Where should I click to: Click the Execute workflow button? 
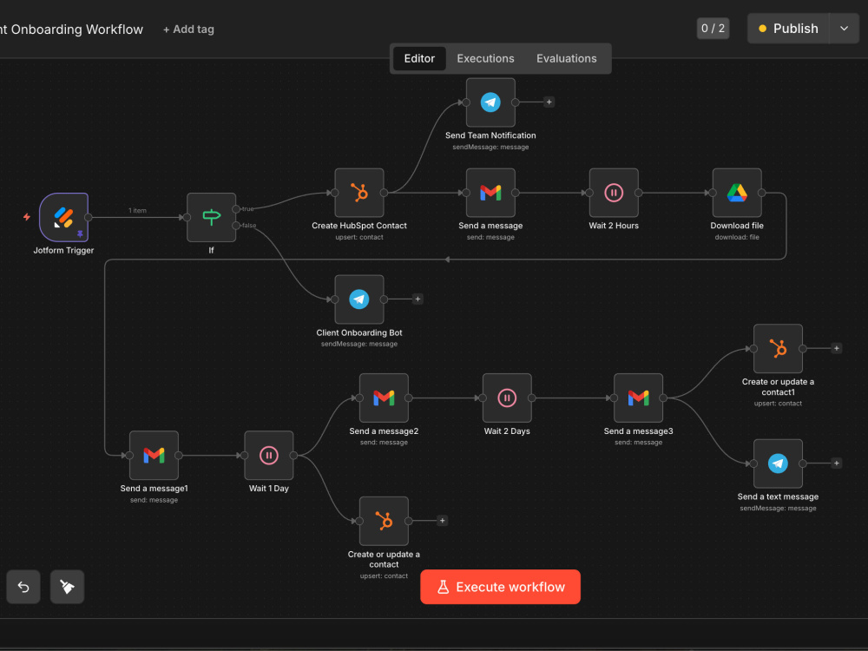(501, 587)
